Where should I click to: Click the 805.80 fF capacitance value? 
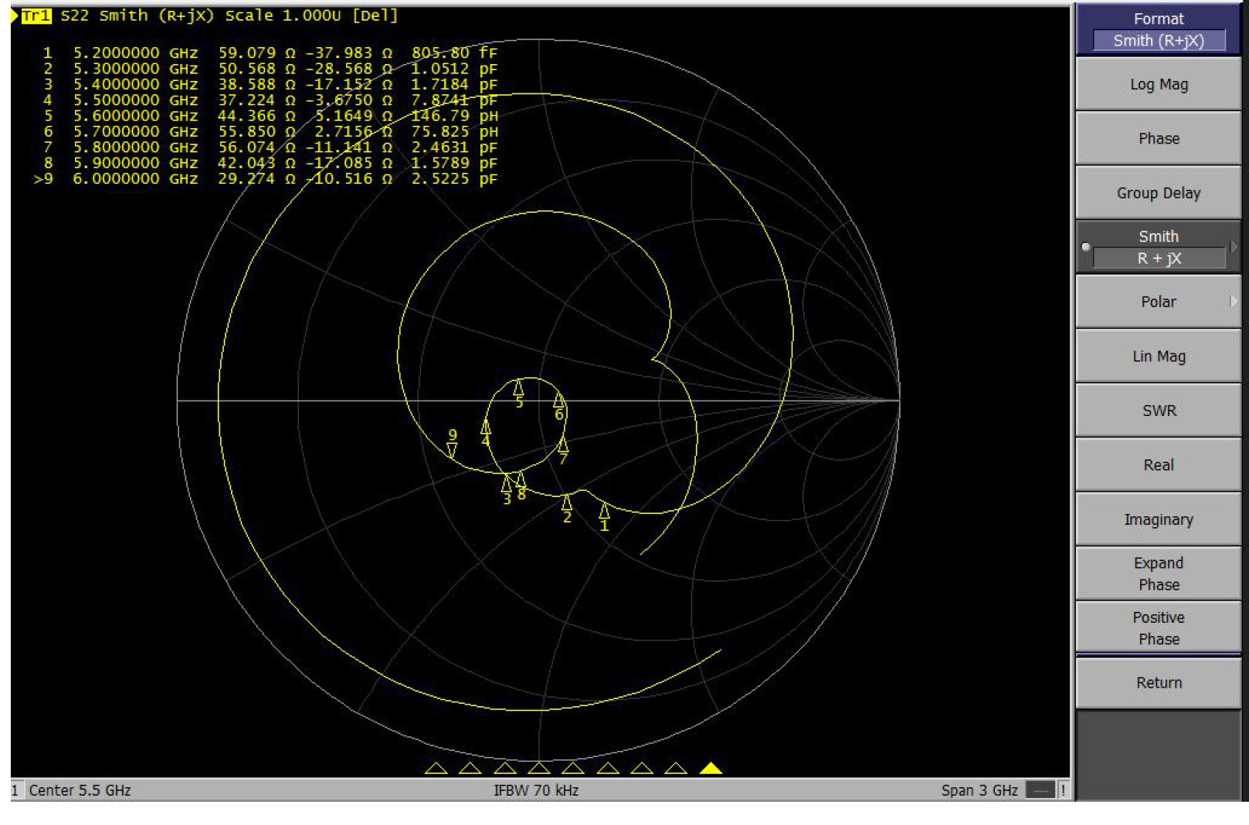[454, 52]
